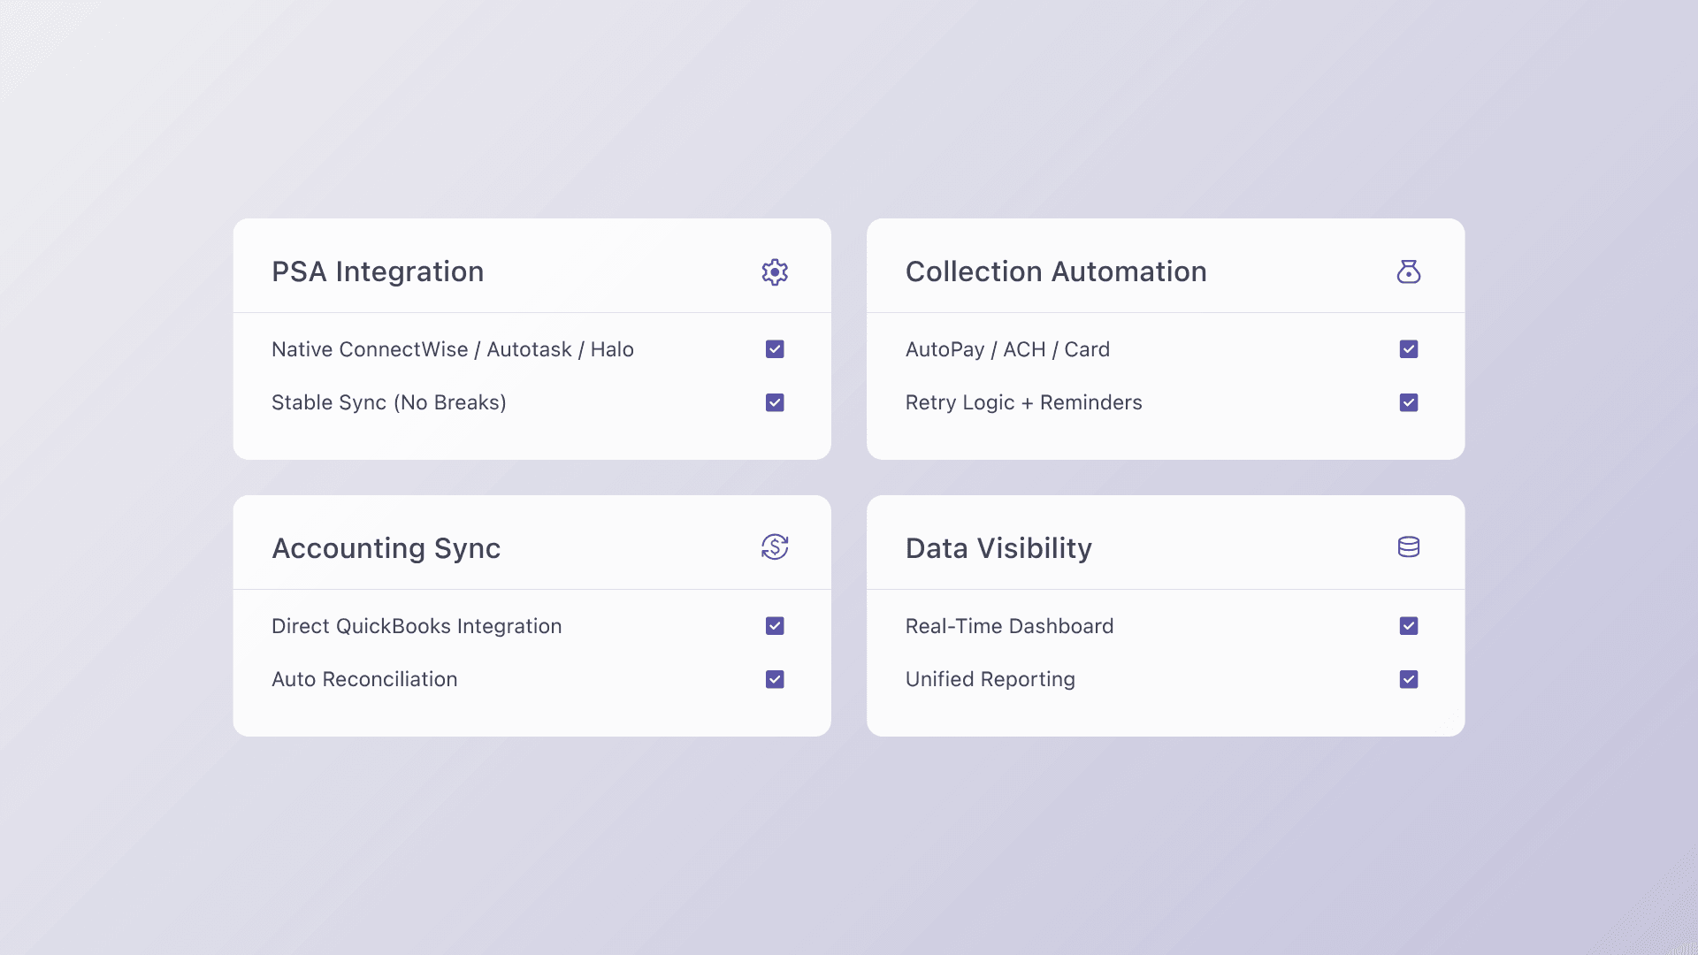Toggle the AutoPay / ACH / Card checkbox
The width and height of the screenshot is (1698, 955).
tap(1409, 349)
